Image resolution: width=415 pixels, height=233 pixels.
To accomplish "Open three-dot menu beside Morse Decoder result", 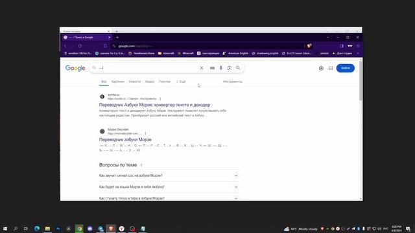I will pyautogui.click(x=145, y=133).
